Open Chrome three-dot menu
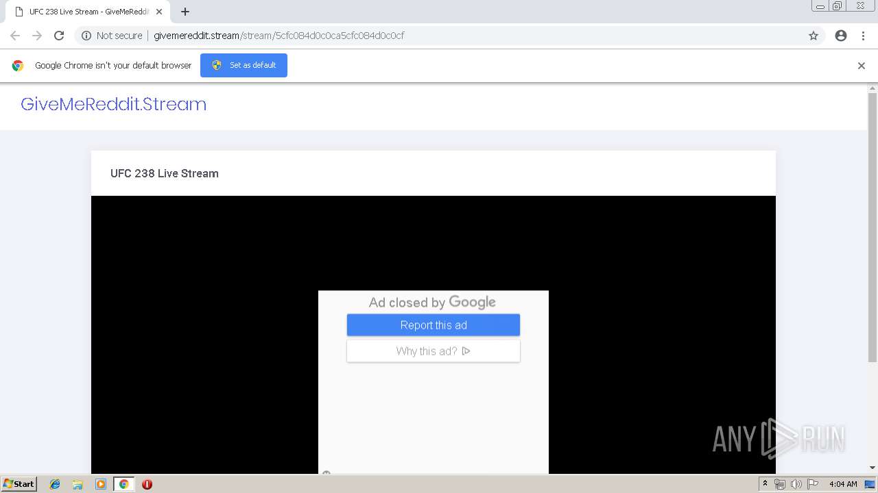878x493 pixels. pos(863,36)
